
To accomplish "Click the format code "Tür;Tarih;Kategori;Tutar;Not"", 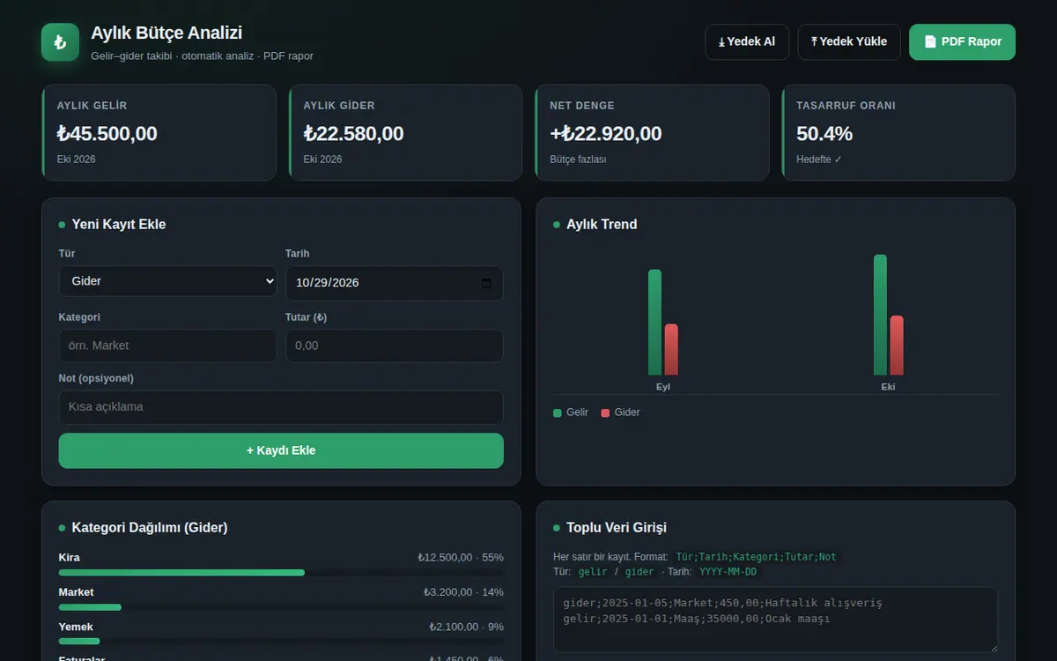I will (x=756, y=557).
